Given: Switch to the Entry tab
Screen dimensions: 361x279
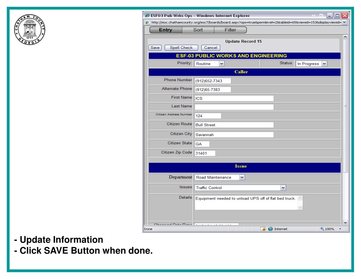Looking at the screenshot, I should point(166,30).
